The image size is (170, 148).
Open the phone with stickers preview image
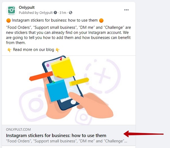click(69, 90)
